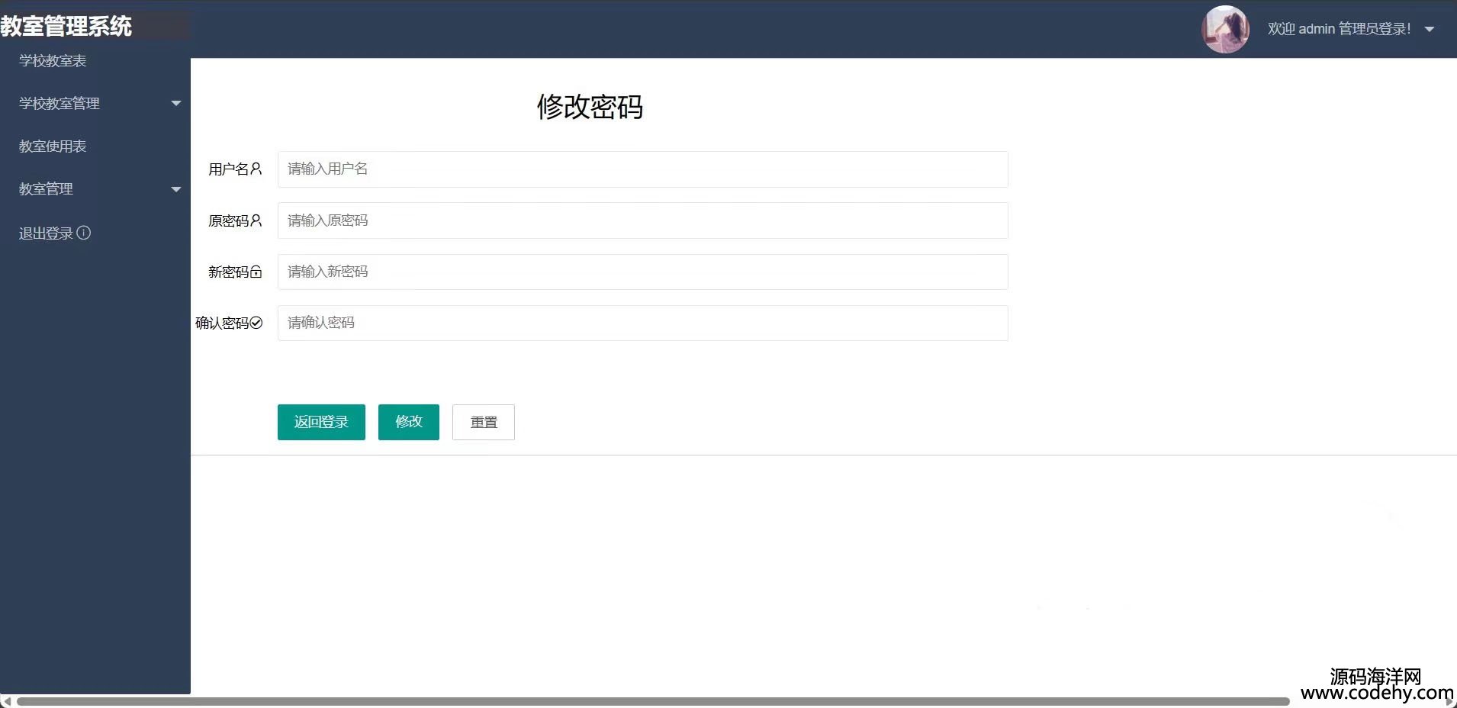1457x708 pixels.
Task: Click the person icon beside 原密码 label
Action: pos(256,220)
